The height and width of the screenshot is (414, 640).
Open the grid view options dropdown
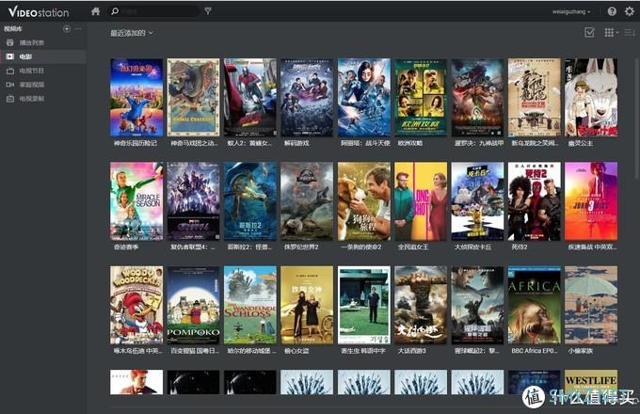tap(611, 33)
